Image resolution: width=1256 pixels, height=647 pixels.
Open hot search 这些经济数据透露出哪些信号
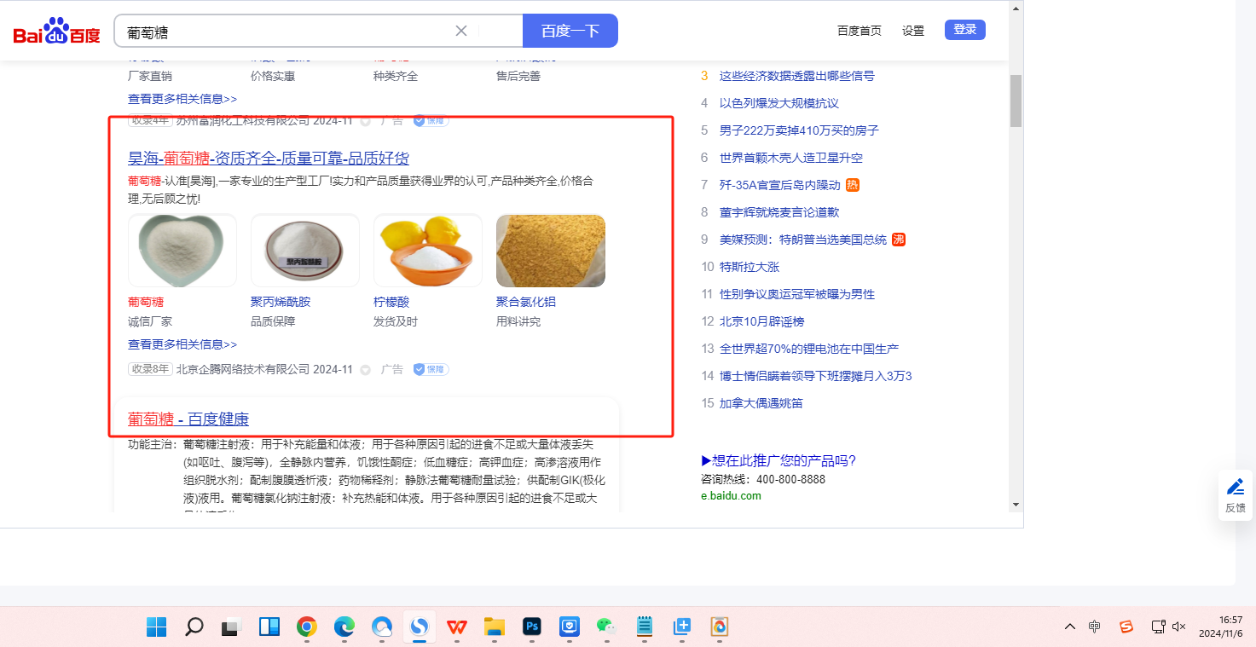point(797,76)
